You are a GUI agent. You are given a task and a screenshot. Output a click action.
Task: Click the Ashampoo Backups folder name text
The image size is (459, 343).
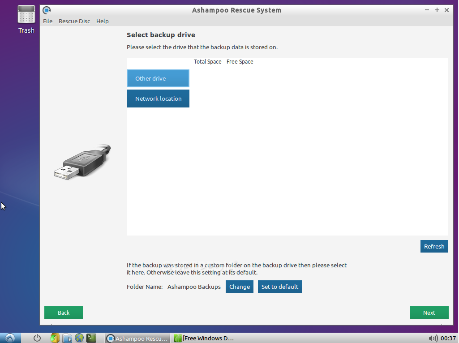point(194,287)
